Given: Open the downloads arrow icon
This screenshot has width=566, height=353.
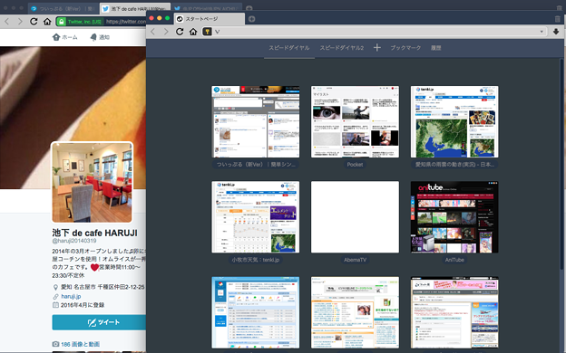Looking at the screenshot, I should coord(556,32).
